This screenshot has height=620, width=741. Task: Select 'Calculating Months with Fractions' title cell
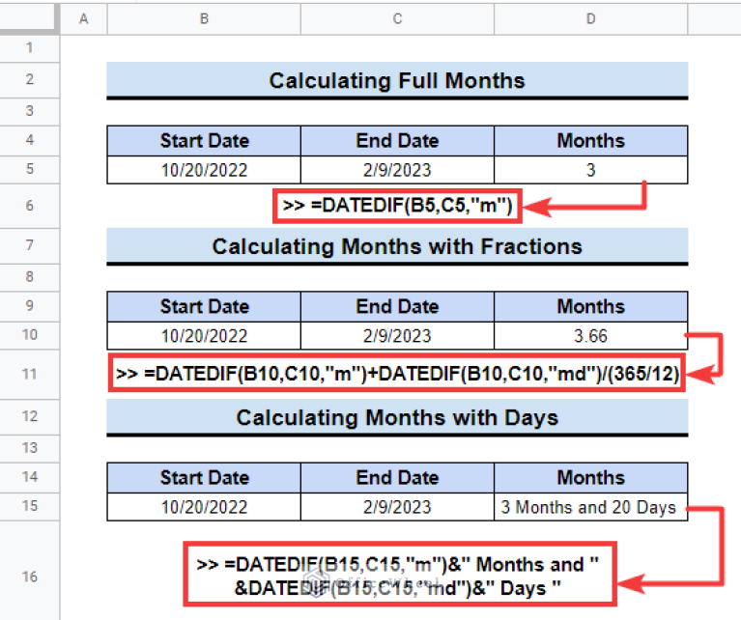coord(397,246)
